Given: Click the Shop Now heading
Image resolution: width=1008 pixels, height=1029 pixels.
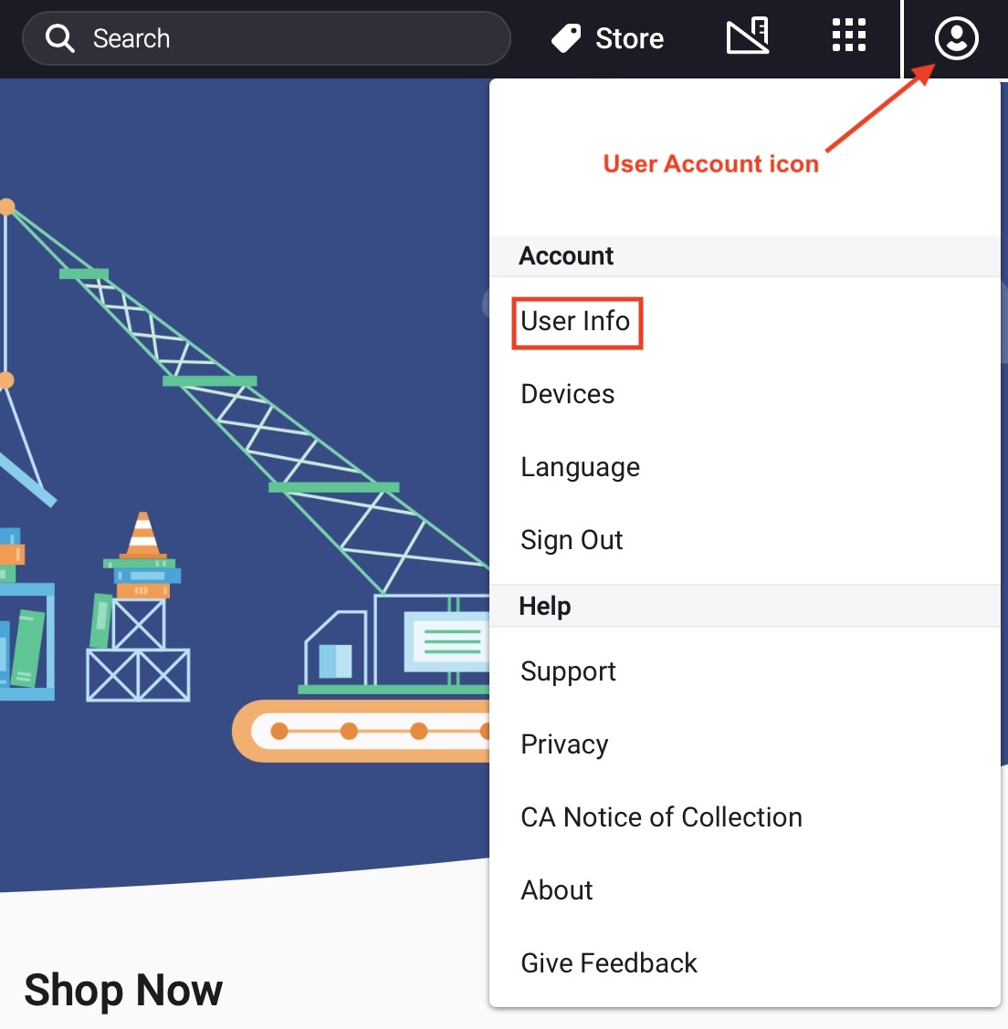Looking at the screenshot, I should [123, 990].
